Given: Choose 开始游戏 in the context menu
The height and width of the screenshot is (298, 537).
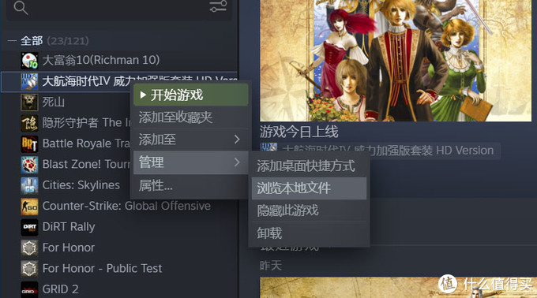Looking at the screenshot, I should (191, 95).
